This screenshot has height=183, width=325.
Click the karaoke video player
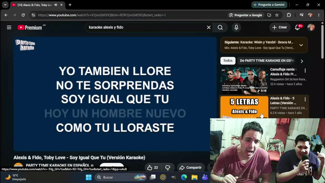(x=115, y=94)
